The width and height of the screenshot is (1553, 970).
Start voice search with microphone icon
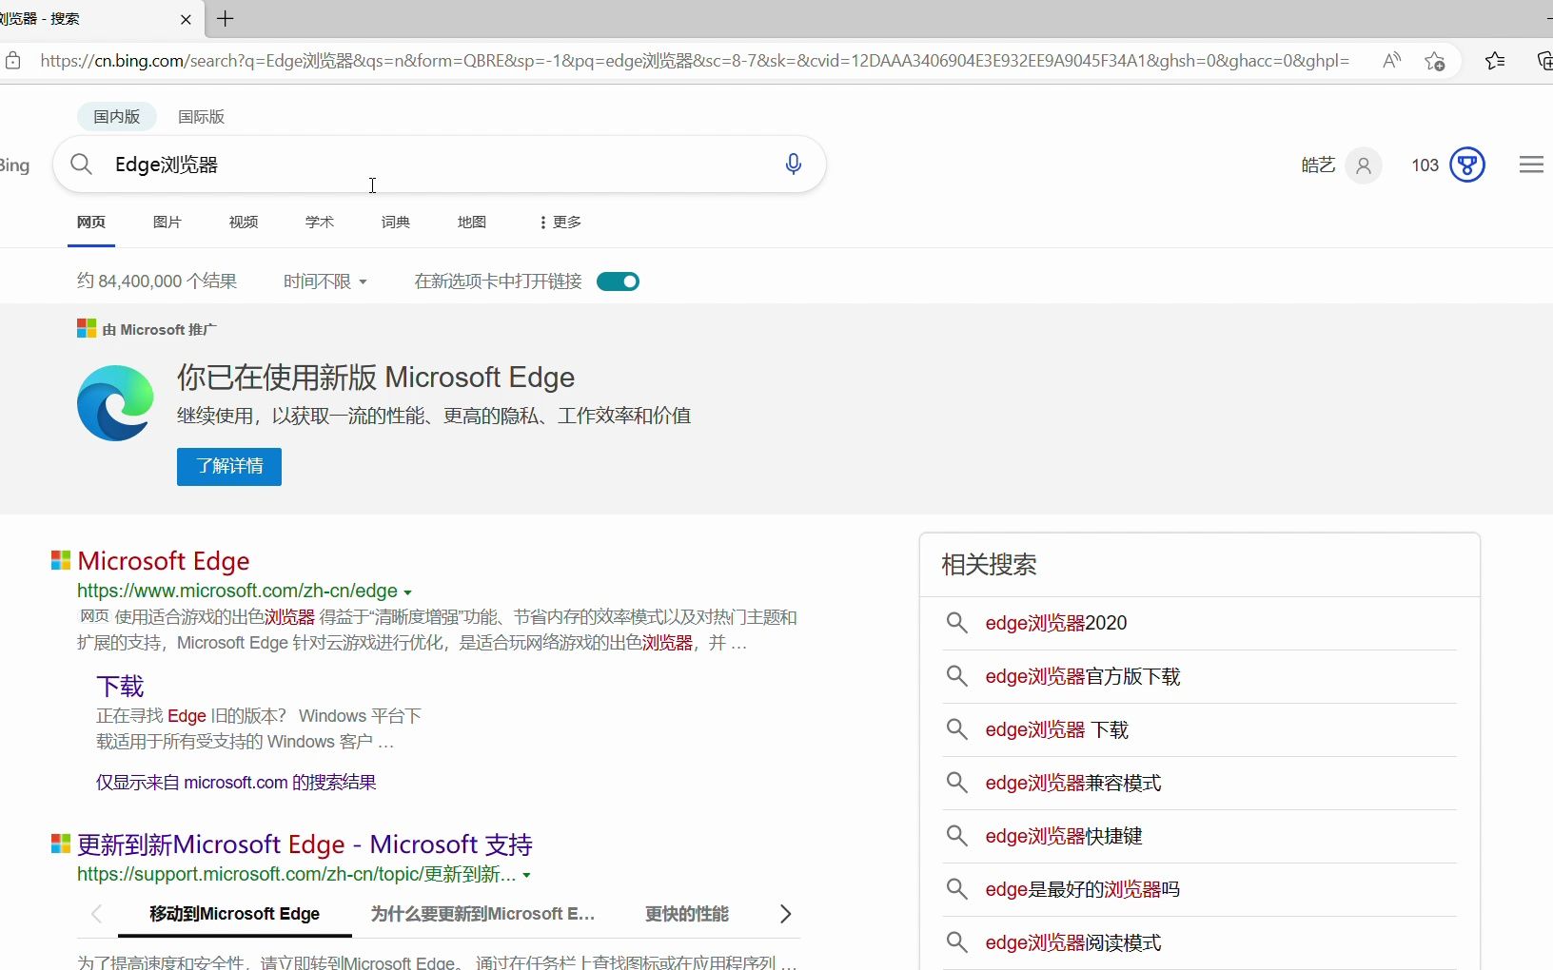(x=793, y=165)
